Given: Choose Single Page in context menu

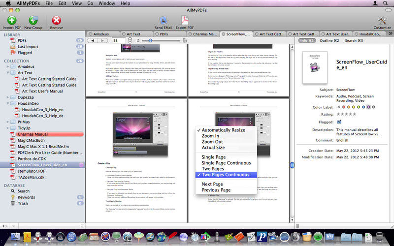Looking at the screenshot, I should (226, 157).
